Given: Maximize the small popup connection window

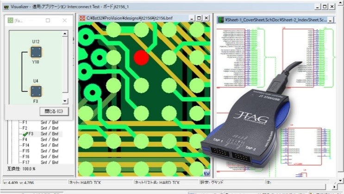Looking at the screenshot, I should click(48, 21).
